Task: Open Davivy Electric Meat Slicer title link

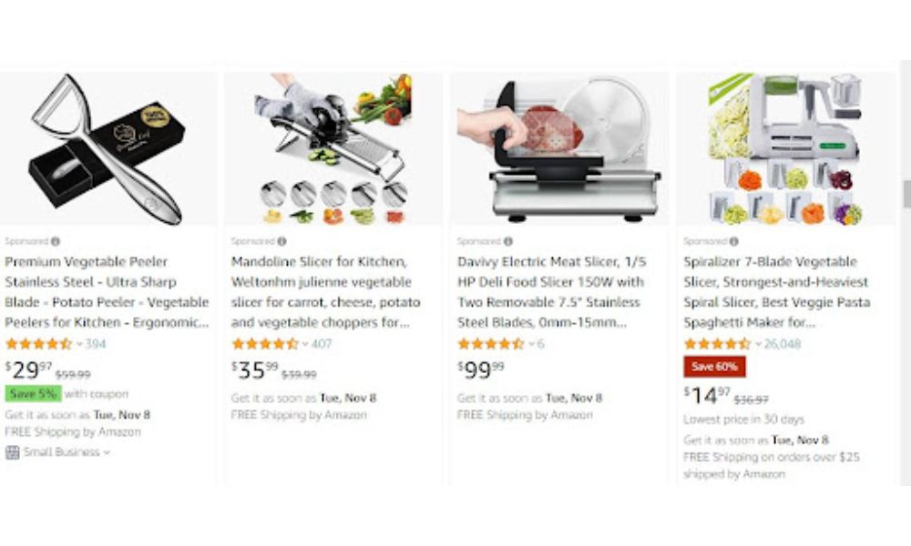Action: click(551, 292)
